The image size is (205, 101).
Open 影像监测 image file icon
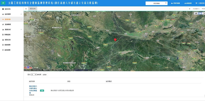click(3, 35)
